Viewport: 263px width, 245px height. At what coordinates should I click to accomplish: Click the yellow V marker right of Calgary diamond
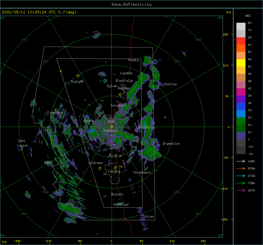pos(121,167)
